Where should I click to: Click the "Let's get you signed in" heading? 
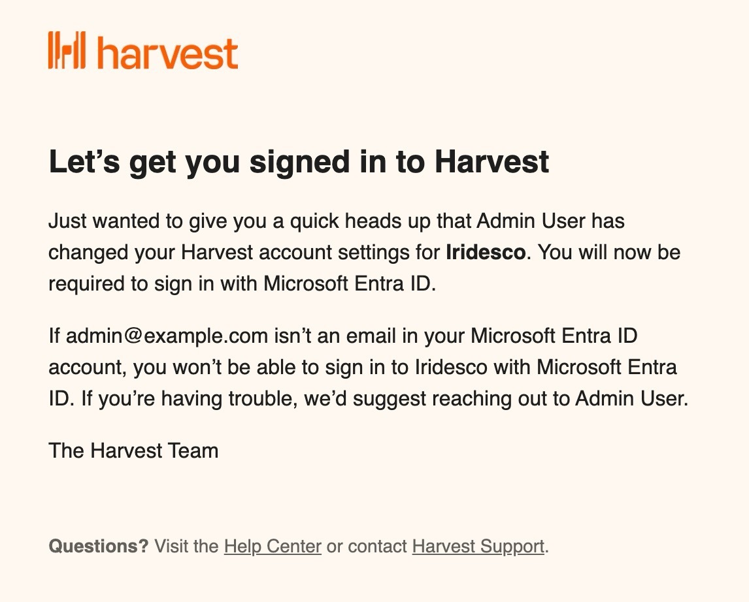[299, 162]
